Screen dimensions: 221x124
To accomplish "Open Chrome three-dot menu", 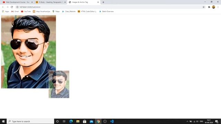I will tap(218, 7).
